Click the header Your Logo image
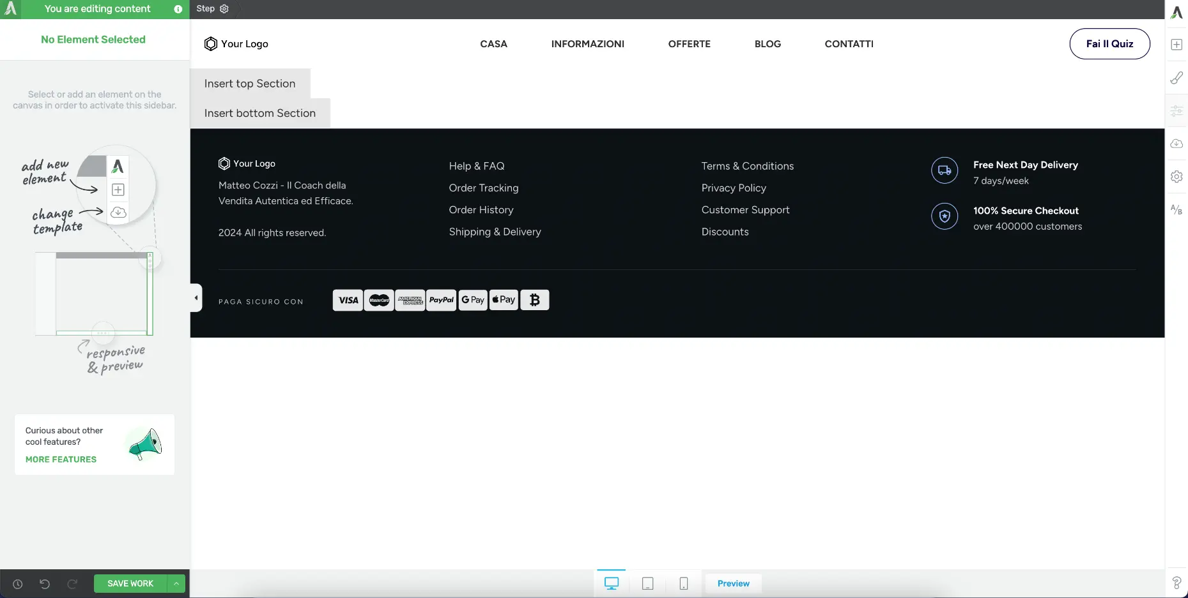 point(236,44)
